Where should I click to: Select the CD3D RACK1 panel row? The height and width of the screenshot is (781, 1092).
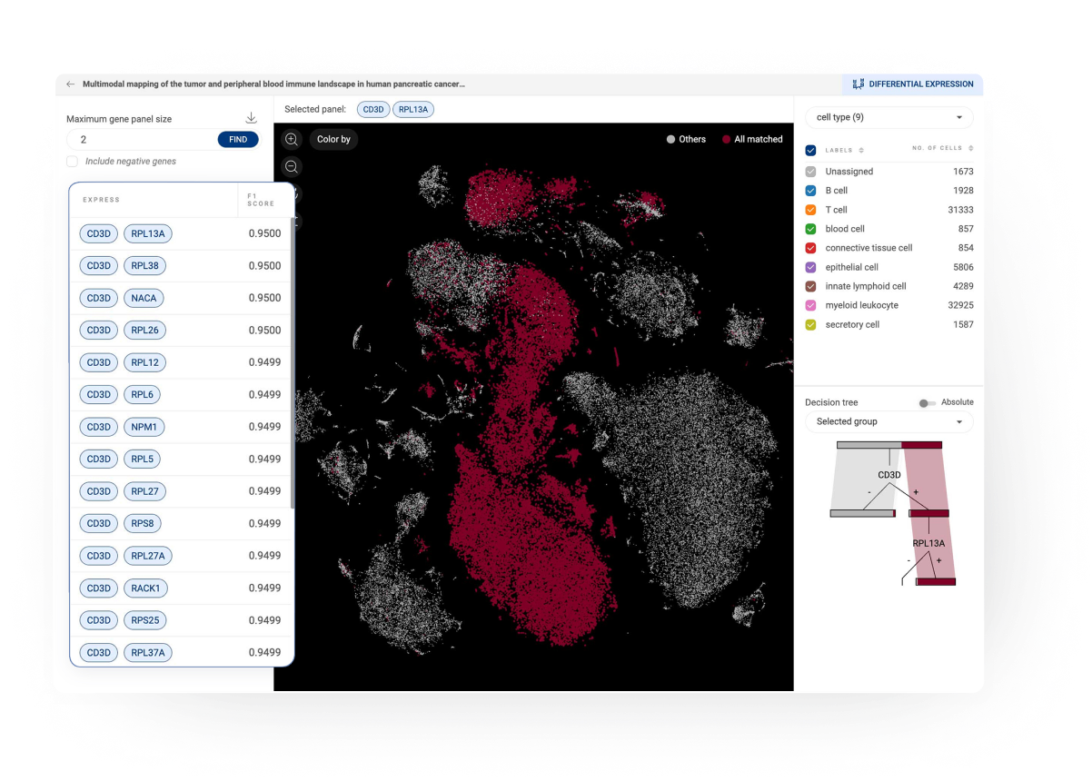point(181,588)
